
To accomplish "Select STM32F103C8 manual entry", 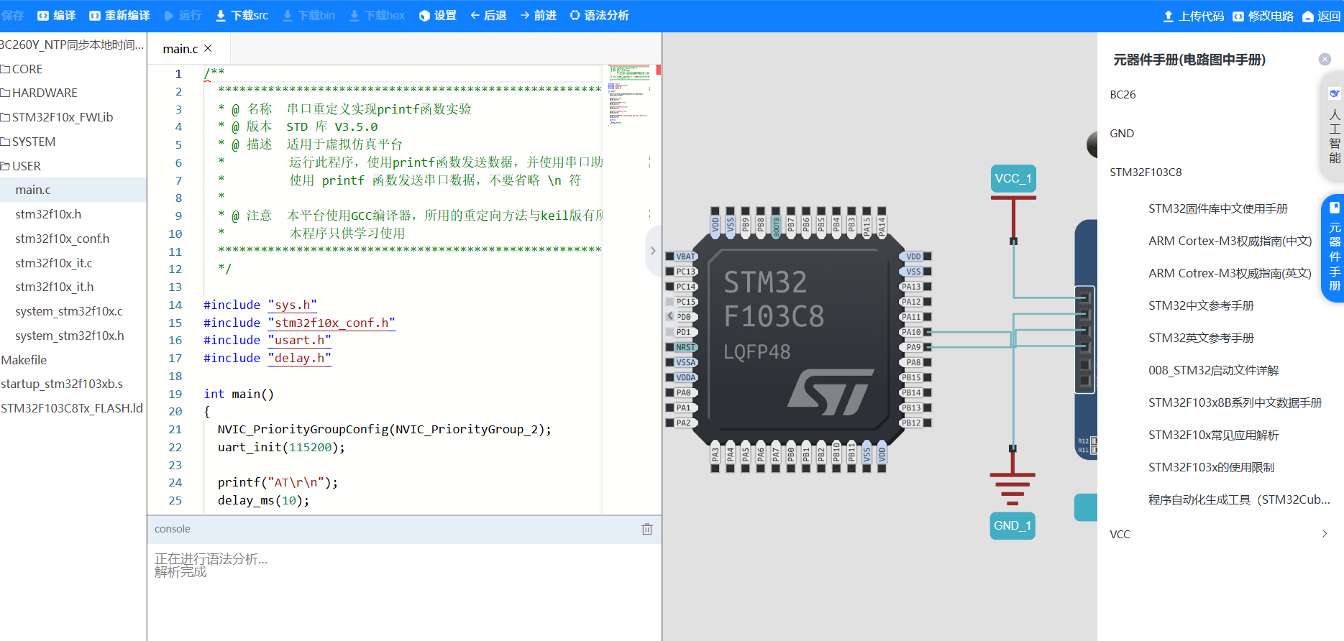I will tap(1146, 172).
